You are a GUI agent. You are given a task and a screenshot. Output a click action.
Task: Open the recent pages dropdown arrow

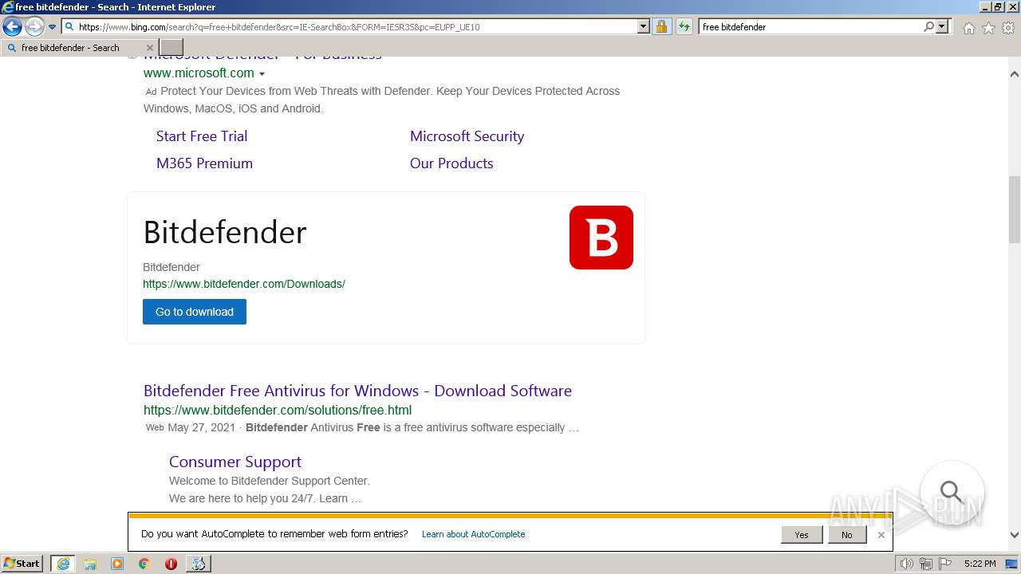(x=53, y=27)
